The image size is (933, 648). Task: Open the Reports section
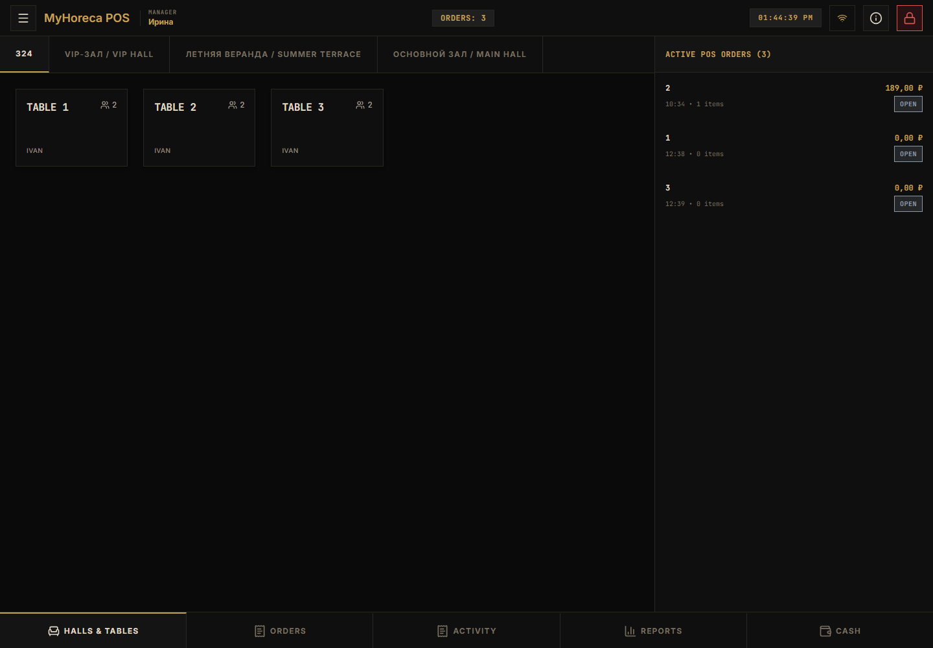click(653, 631)
